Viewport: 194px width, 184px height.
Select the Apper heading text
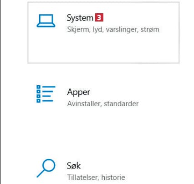point(79,92)
